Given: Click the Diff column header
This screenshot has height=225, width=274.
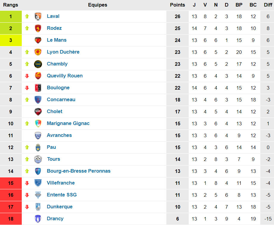Looking at the screenshot, I should (x=268, y=5).
